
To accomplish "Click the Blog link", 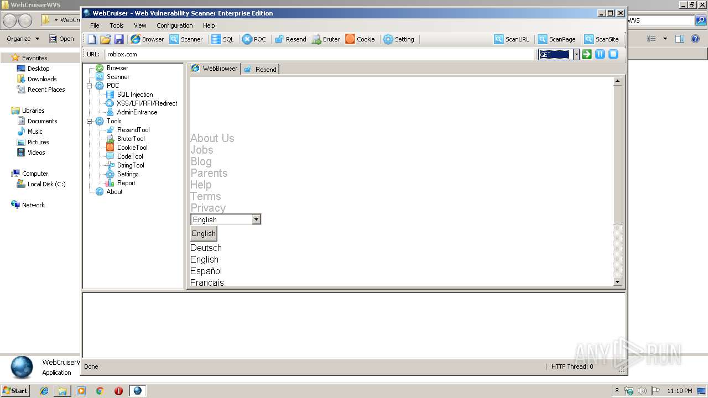I will click(x=201, y=161).
